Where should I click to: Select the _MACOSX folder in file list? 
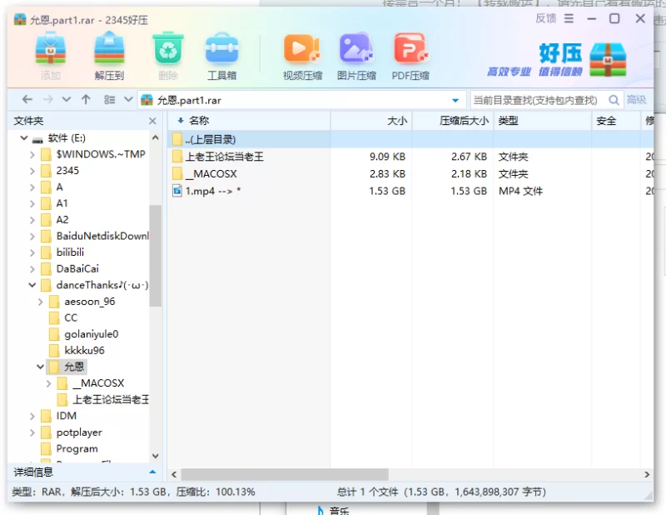tap(410, 173)
